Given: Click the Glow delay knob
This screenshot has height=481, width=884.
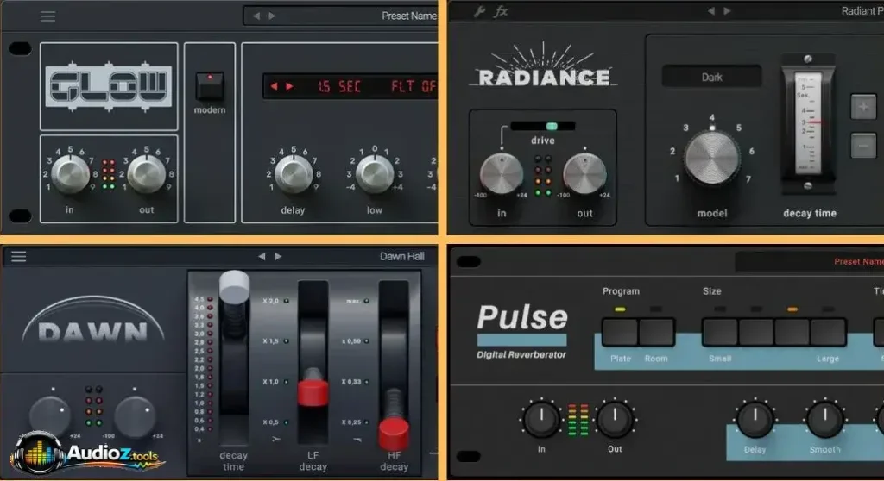Looking at the screenshot, I should [x=294, y=174].
